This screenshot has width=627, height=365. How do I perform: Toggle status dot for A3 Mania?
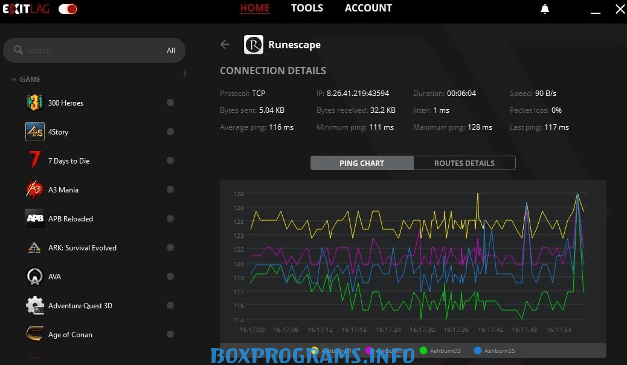click(170, 189)
